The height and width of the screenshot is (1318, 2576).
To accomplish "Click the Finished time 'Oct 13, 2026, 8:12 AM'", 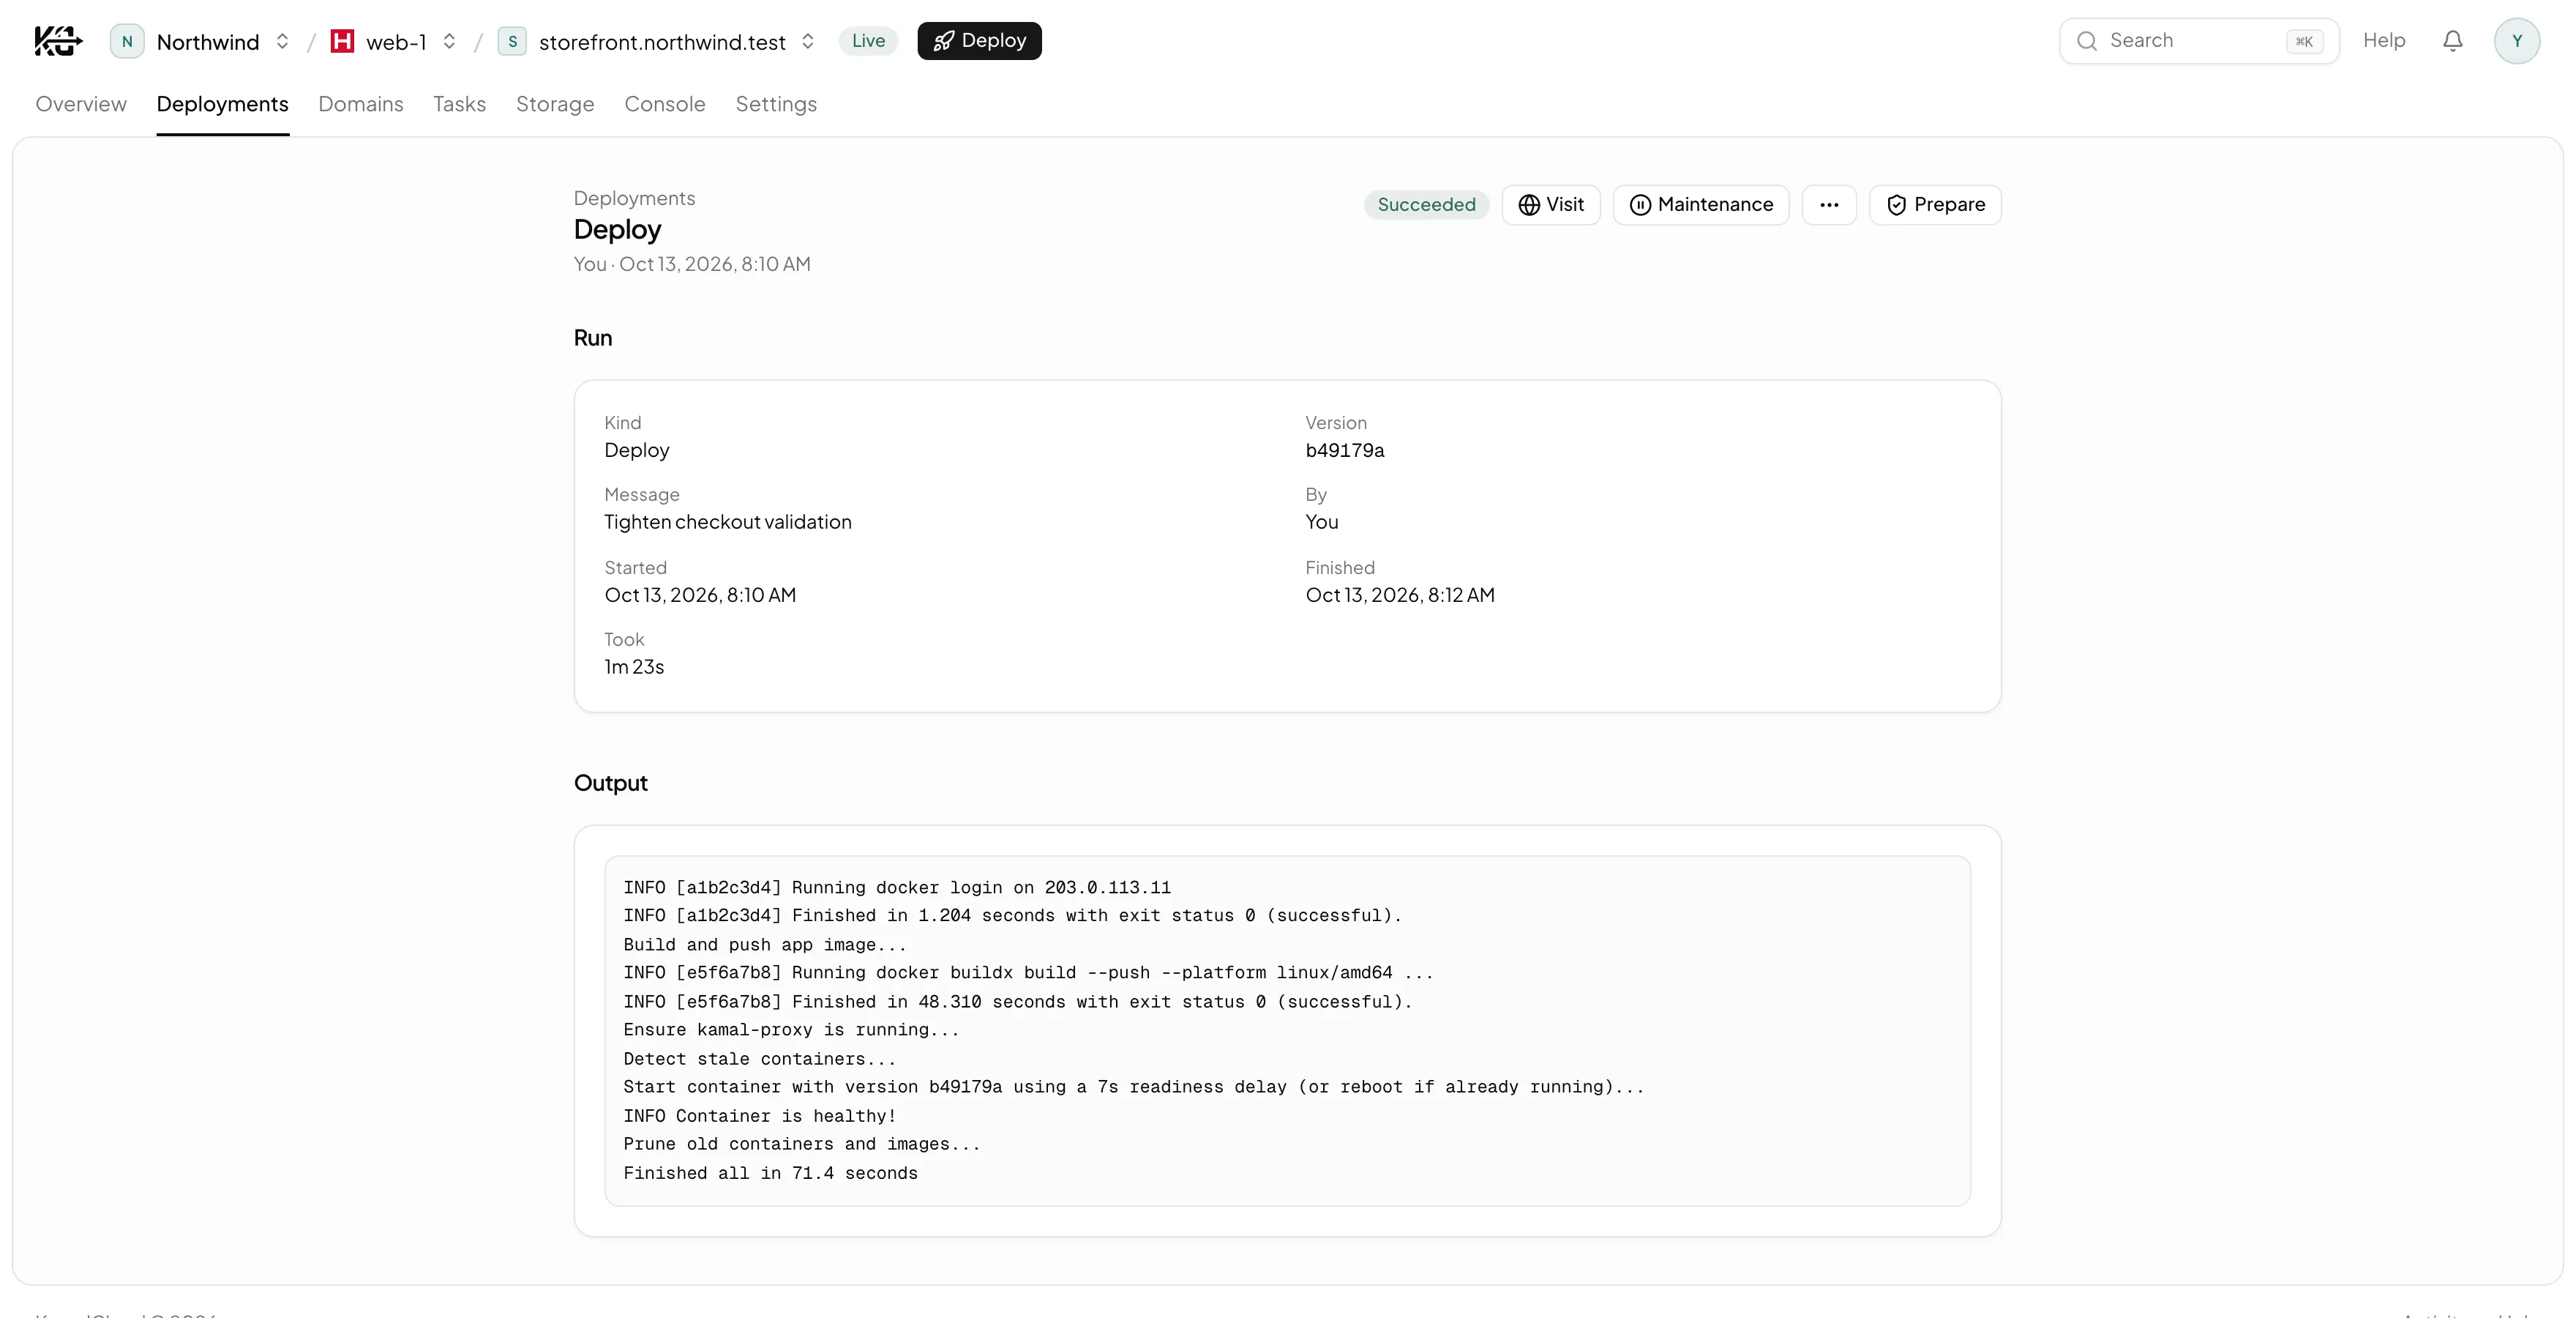I will [x=1400, y=595].
